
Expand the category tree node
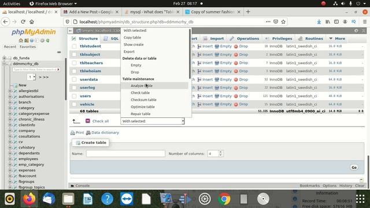point(10,108)
